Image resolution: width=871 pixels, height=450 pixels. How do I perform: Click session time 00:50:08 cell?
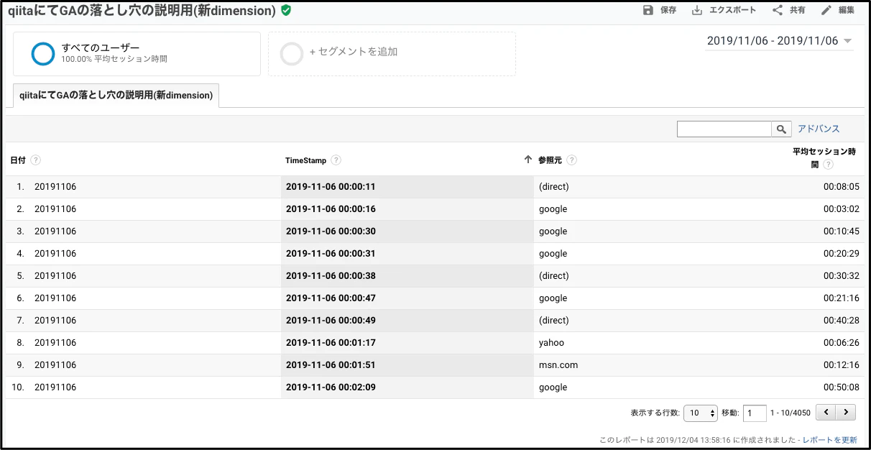click(x=842, y=387)
